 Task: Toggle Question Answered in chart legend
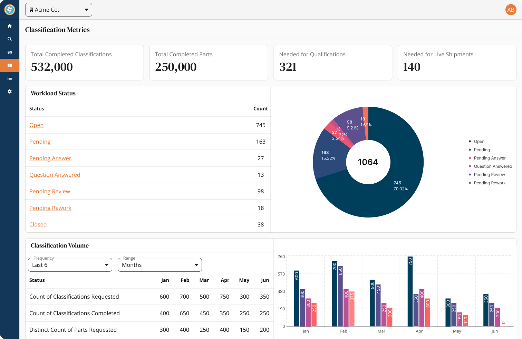tap(490, 166)
